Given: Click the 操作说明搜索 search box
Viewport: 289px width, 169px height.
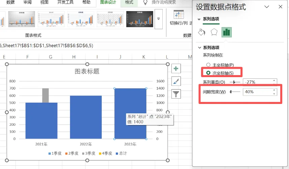Looking at the screenshot, I should 164,2.
